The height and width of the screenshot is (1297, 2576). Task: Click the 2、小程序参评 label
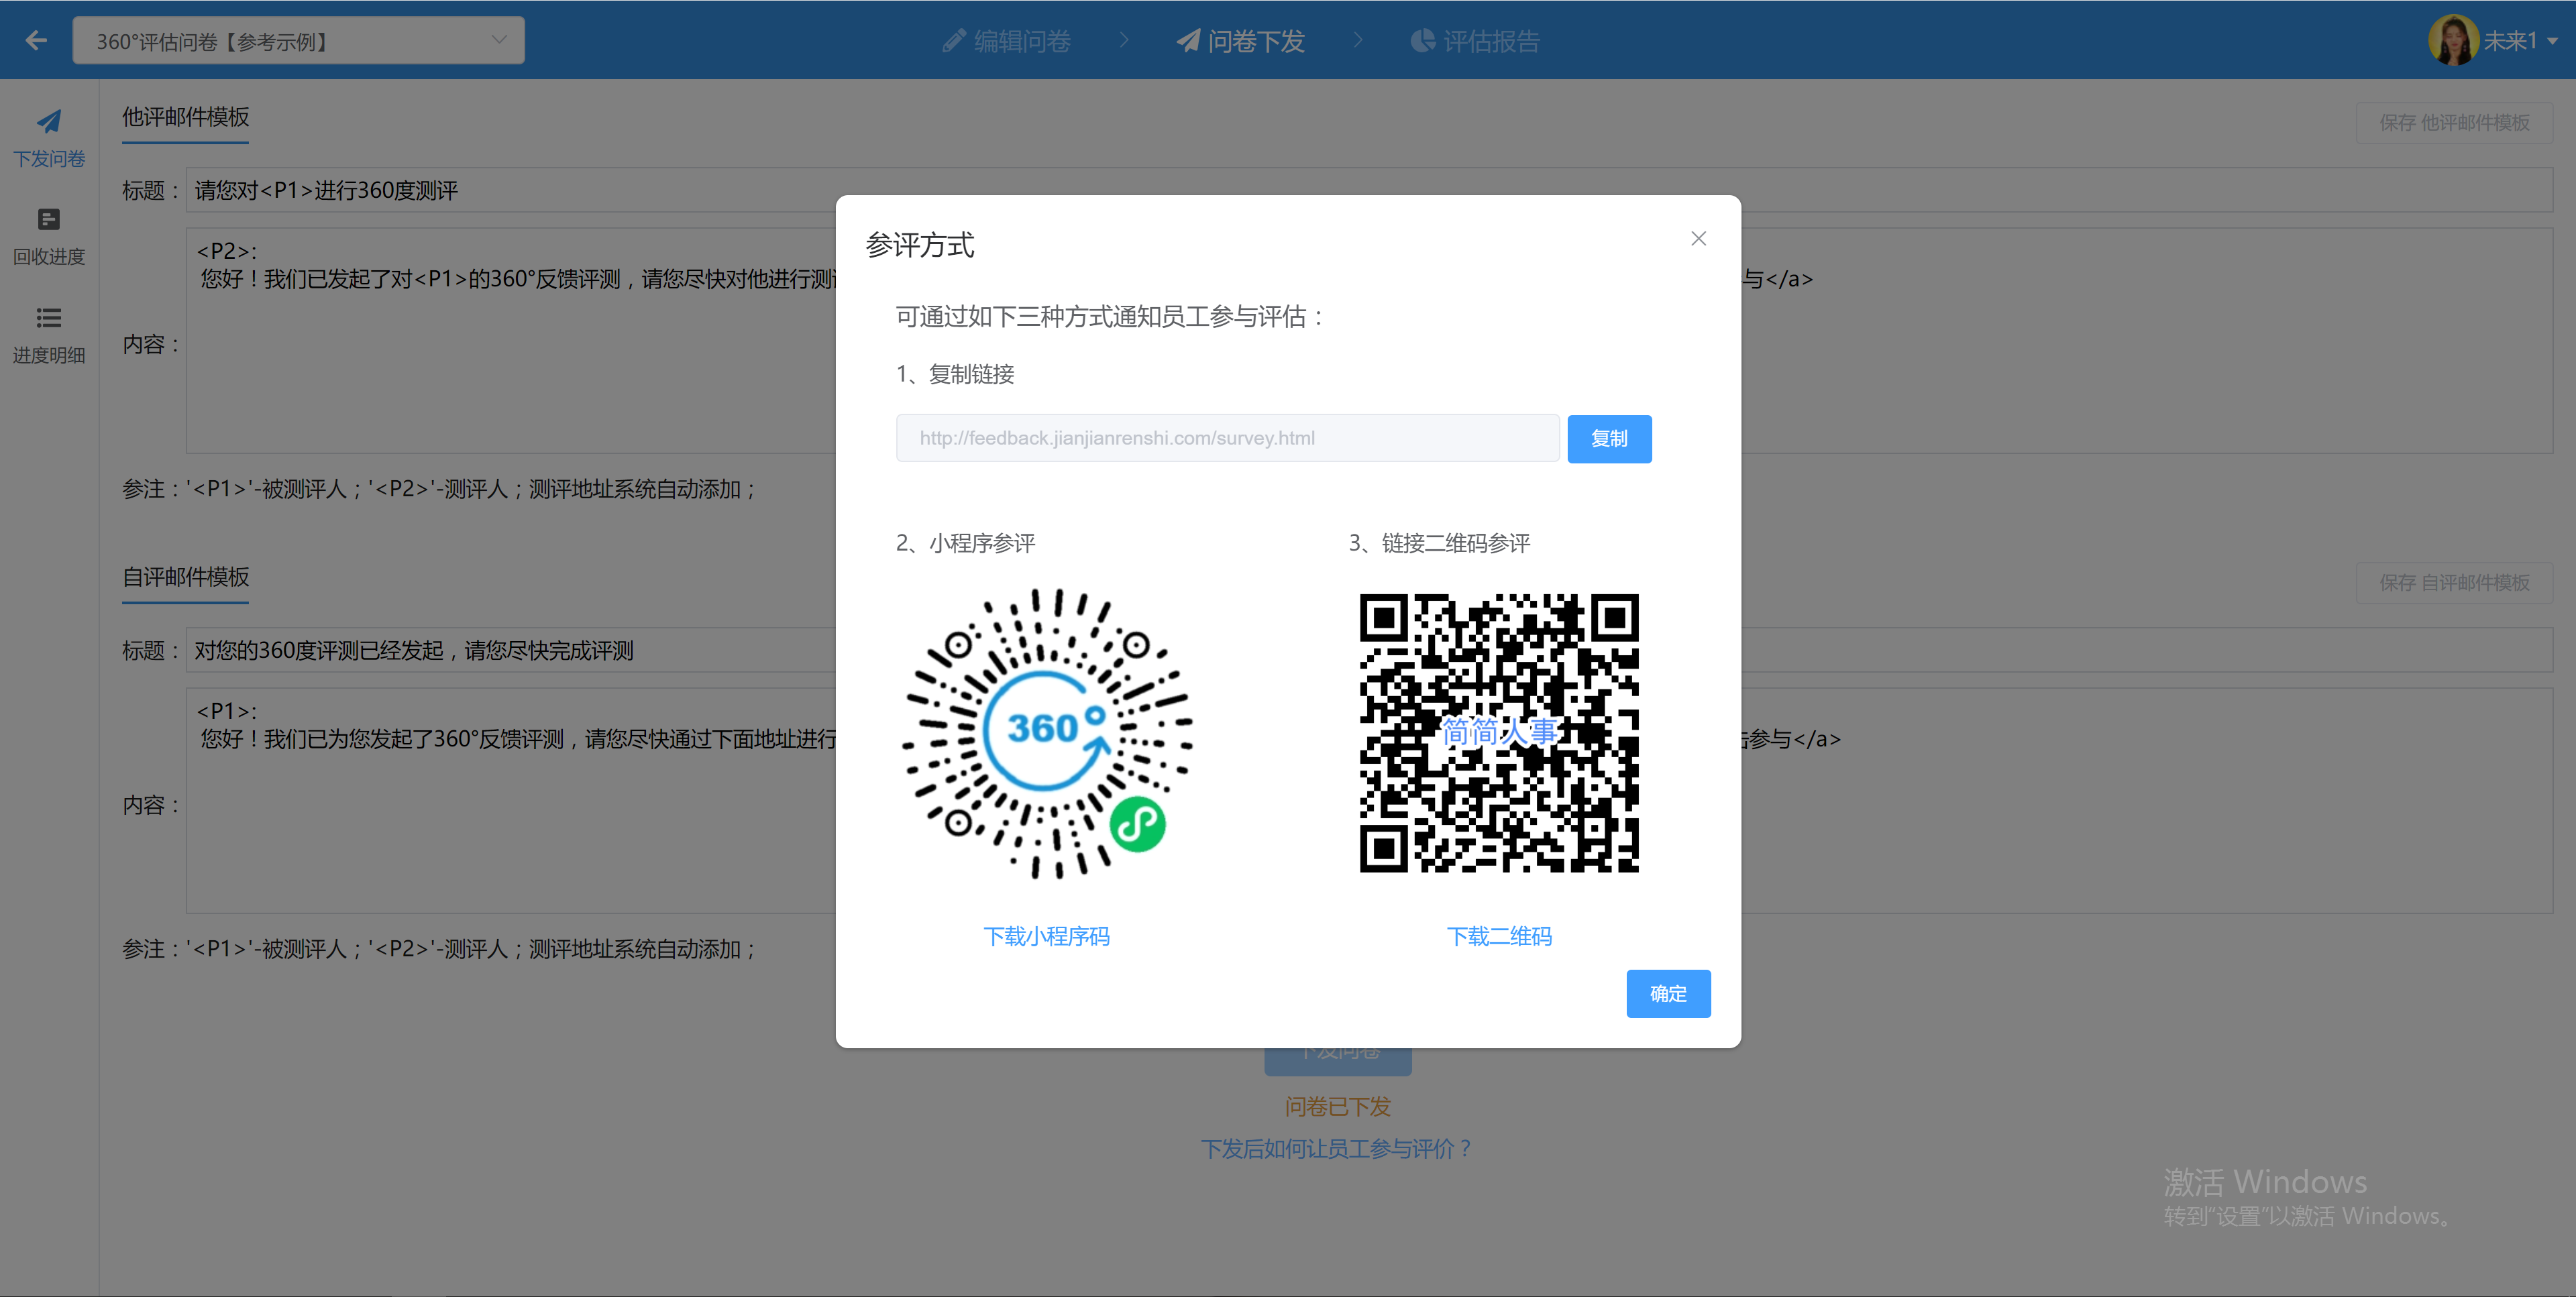(965, 543)
